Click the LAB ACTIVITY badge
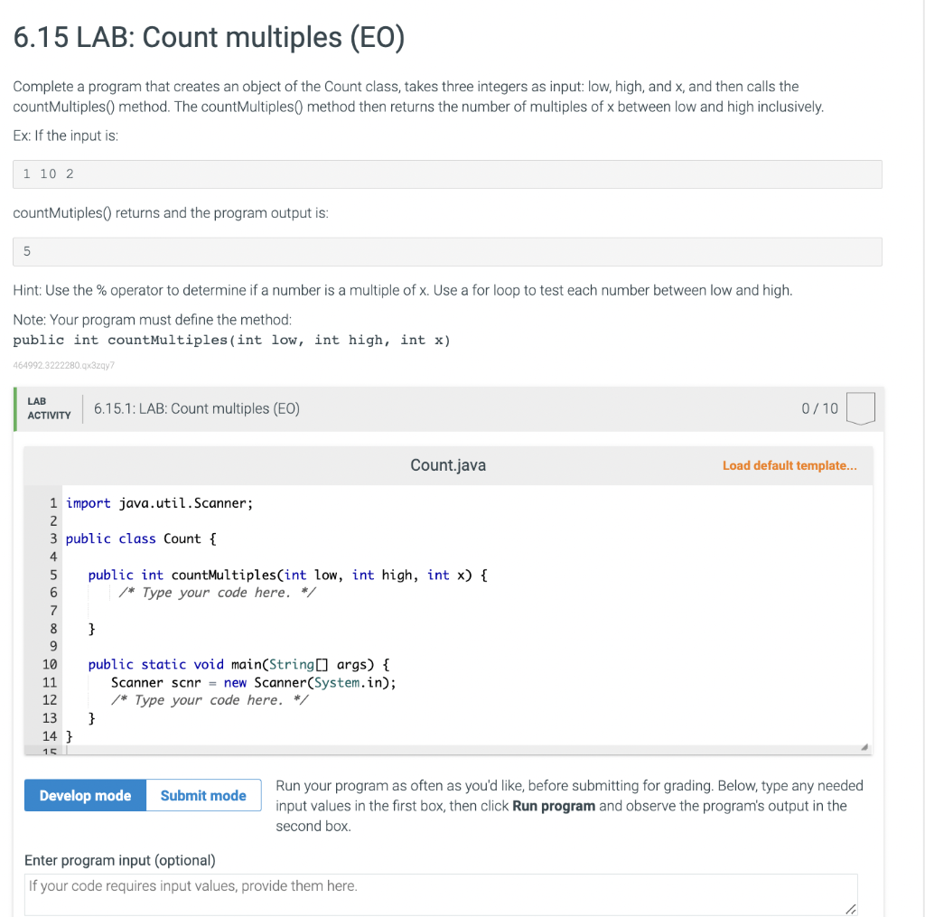The height and width of the screenshot is (917, 925). tap(49, 407)
